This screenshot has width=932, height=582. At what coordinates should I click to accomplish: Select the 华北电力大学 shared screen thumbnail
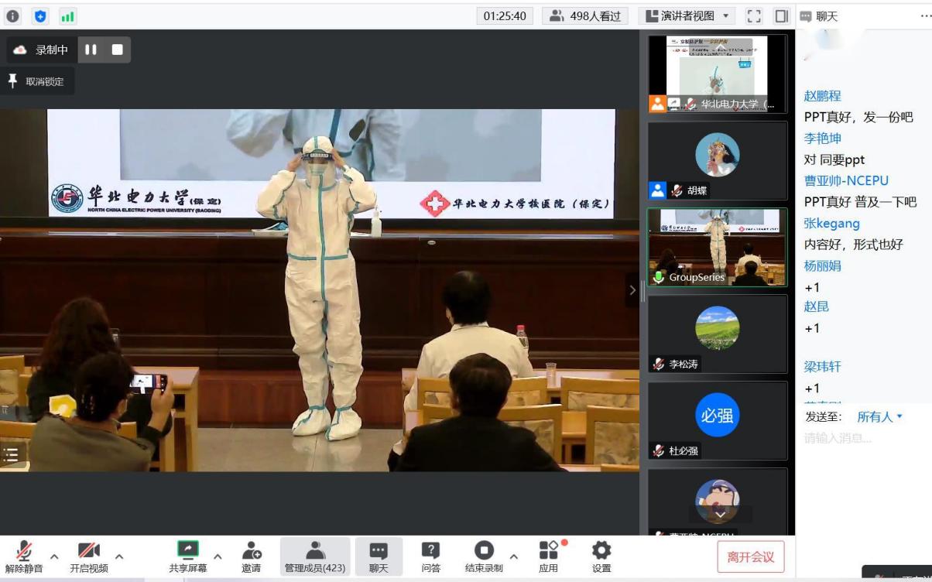(x=718, y=74)
